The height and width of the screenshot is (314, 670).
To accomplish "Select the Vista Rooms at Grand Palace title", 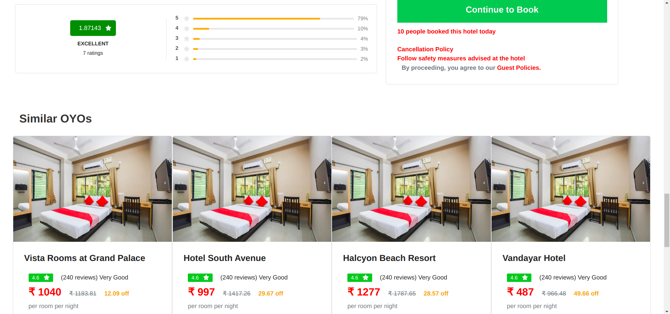I will tap(84, 258).
